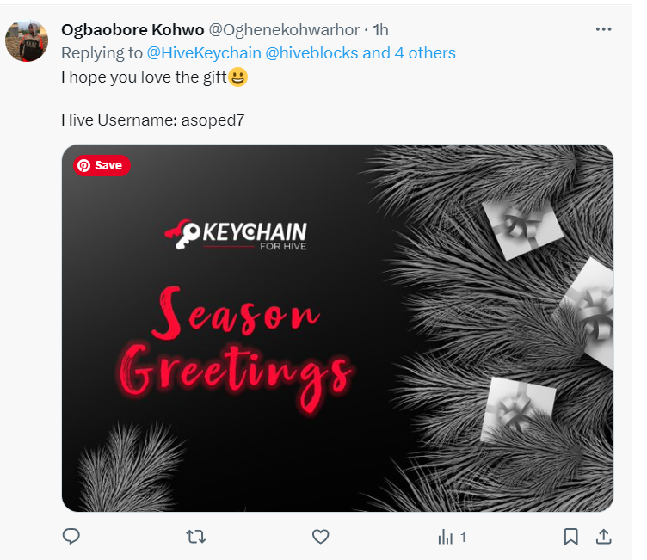Image resolution: width=647 pixels, height=560 pixels.
Task: Click the Ogbaobore Kohwo display name
Action: 132,30
